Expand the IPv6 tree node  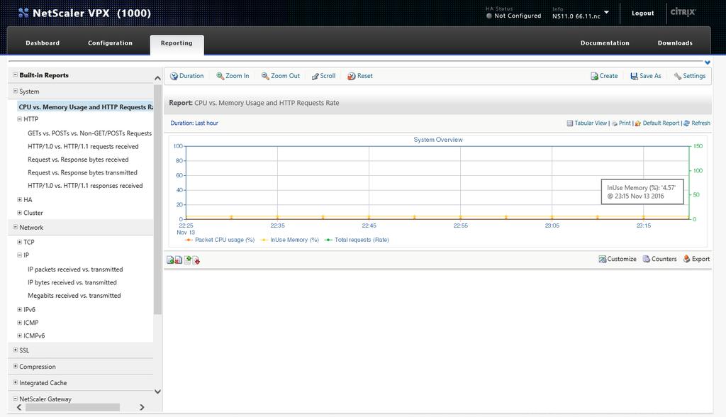19,309
